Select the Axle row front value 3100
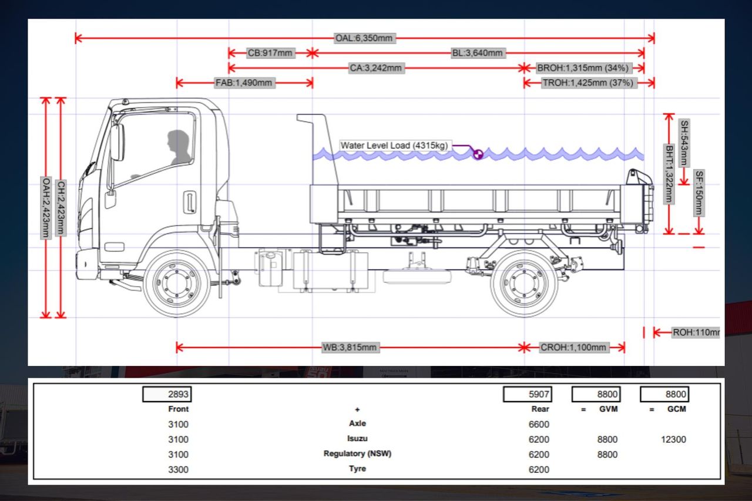The height and width of the screenshot is (501, 752). pos(178,425)
